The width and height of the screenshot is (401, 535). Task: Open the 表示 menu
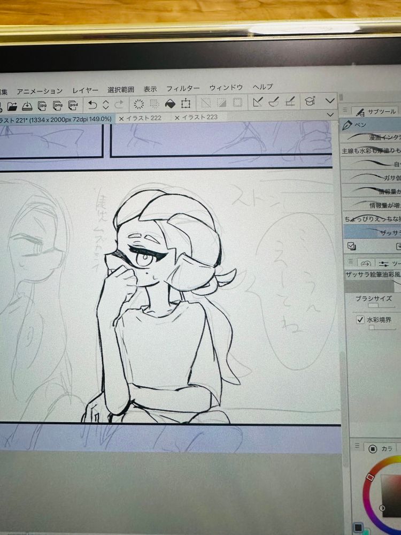click(x=150, y=89)
